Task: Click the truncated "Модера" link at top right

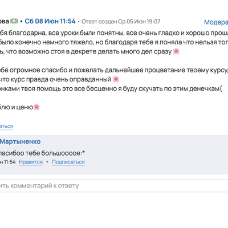Action: [x=216, y=22]
